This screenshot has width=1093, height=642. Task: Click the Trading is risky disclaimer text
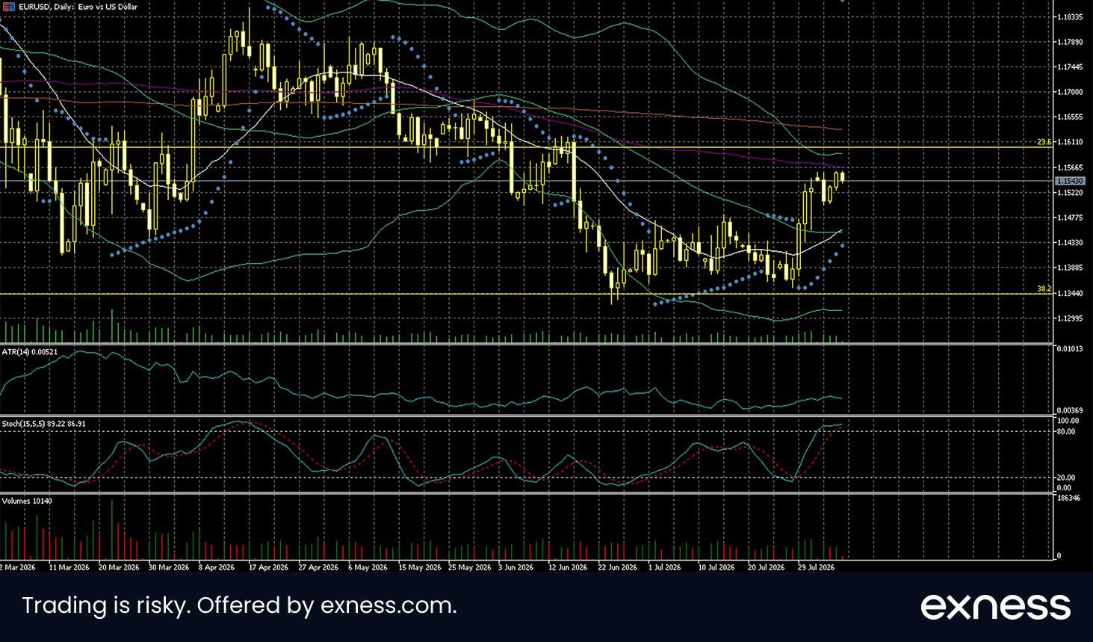(239, 605)
